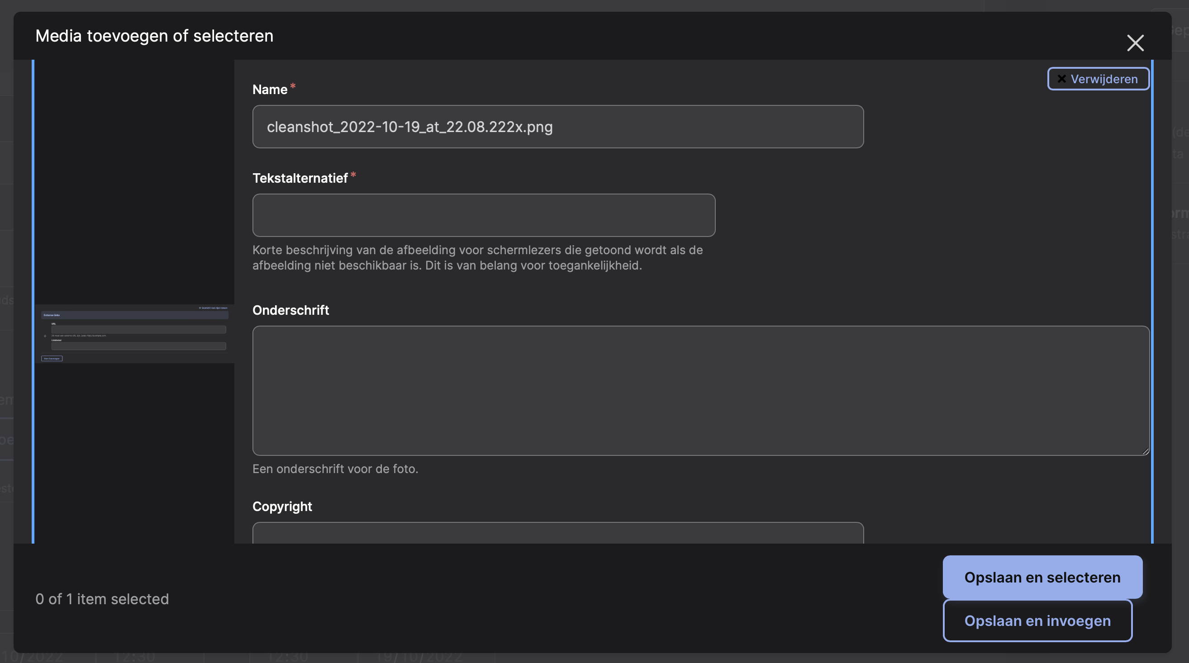The height and width of the screenshot is (663, 1189).
Task: Click the Tekstalternatief label
Action: pyautogui.click(x=300, y=178)
